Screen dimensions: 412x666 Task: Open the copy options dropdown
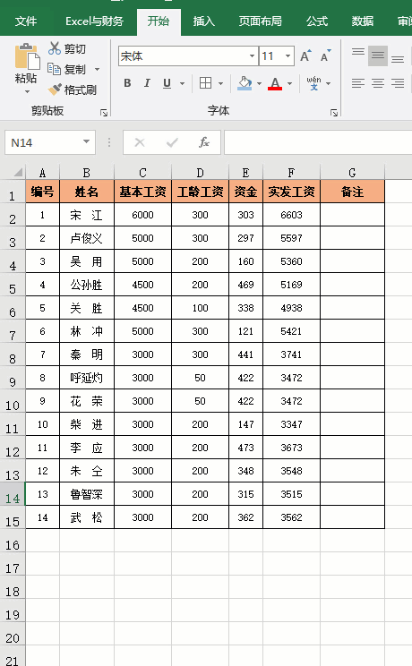(x=97, y=69)
